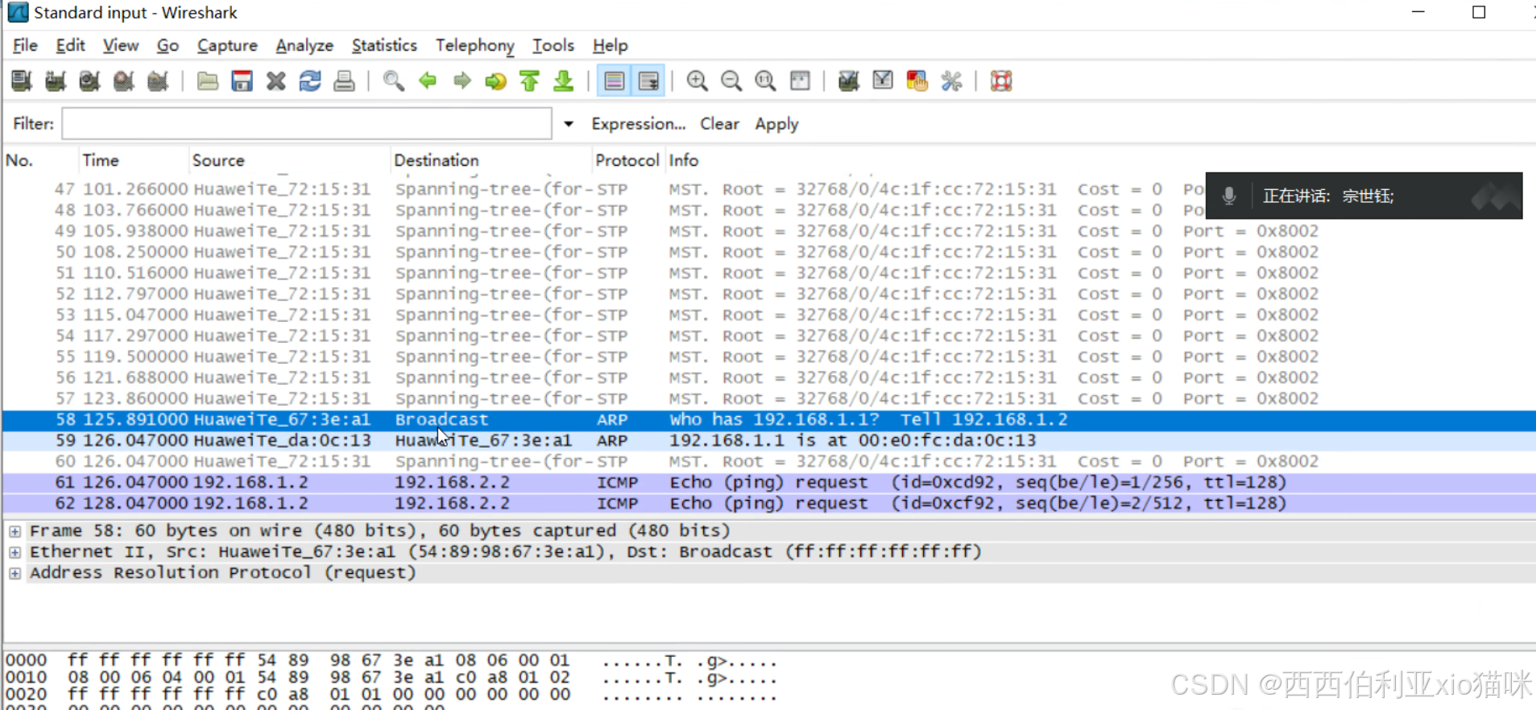This screenshot has width=1536, height=710.
Task: Save capture file floppy icon
Action: pyautogui.click(x=242, y=80)
